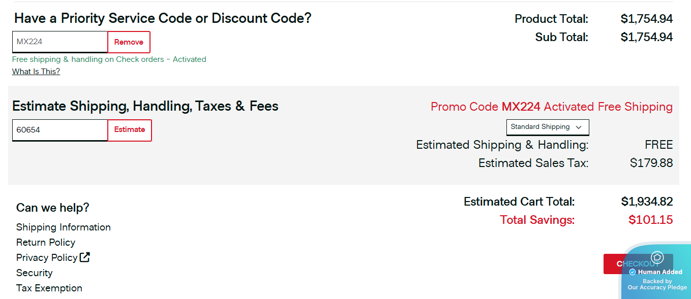Click the Estimated Sales Tax value $179.88
Image resolution: width=691 pixels, height=299 pixels.
tap(651, 163)
